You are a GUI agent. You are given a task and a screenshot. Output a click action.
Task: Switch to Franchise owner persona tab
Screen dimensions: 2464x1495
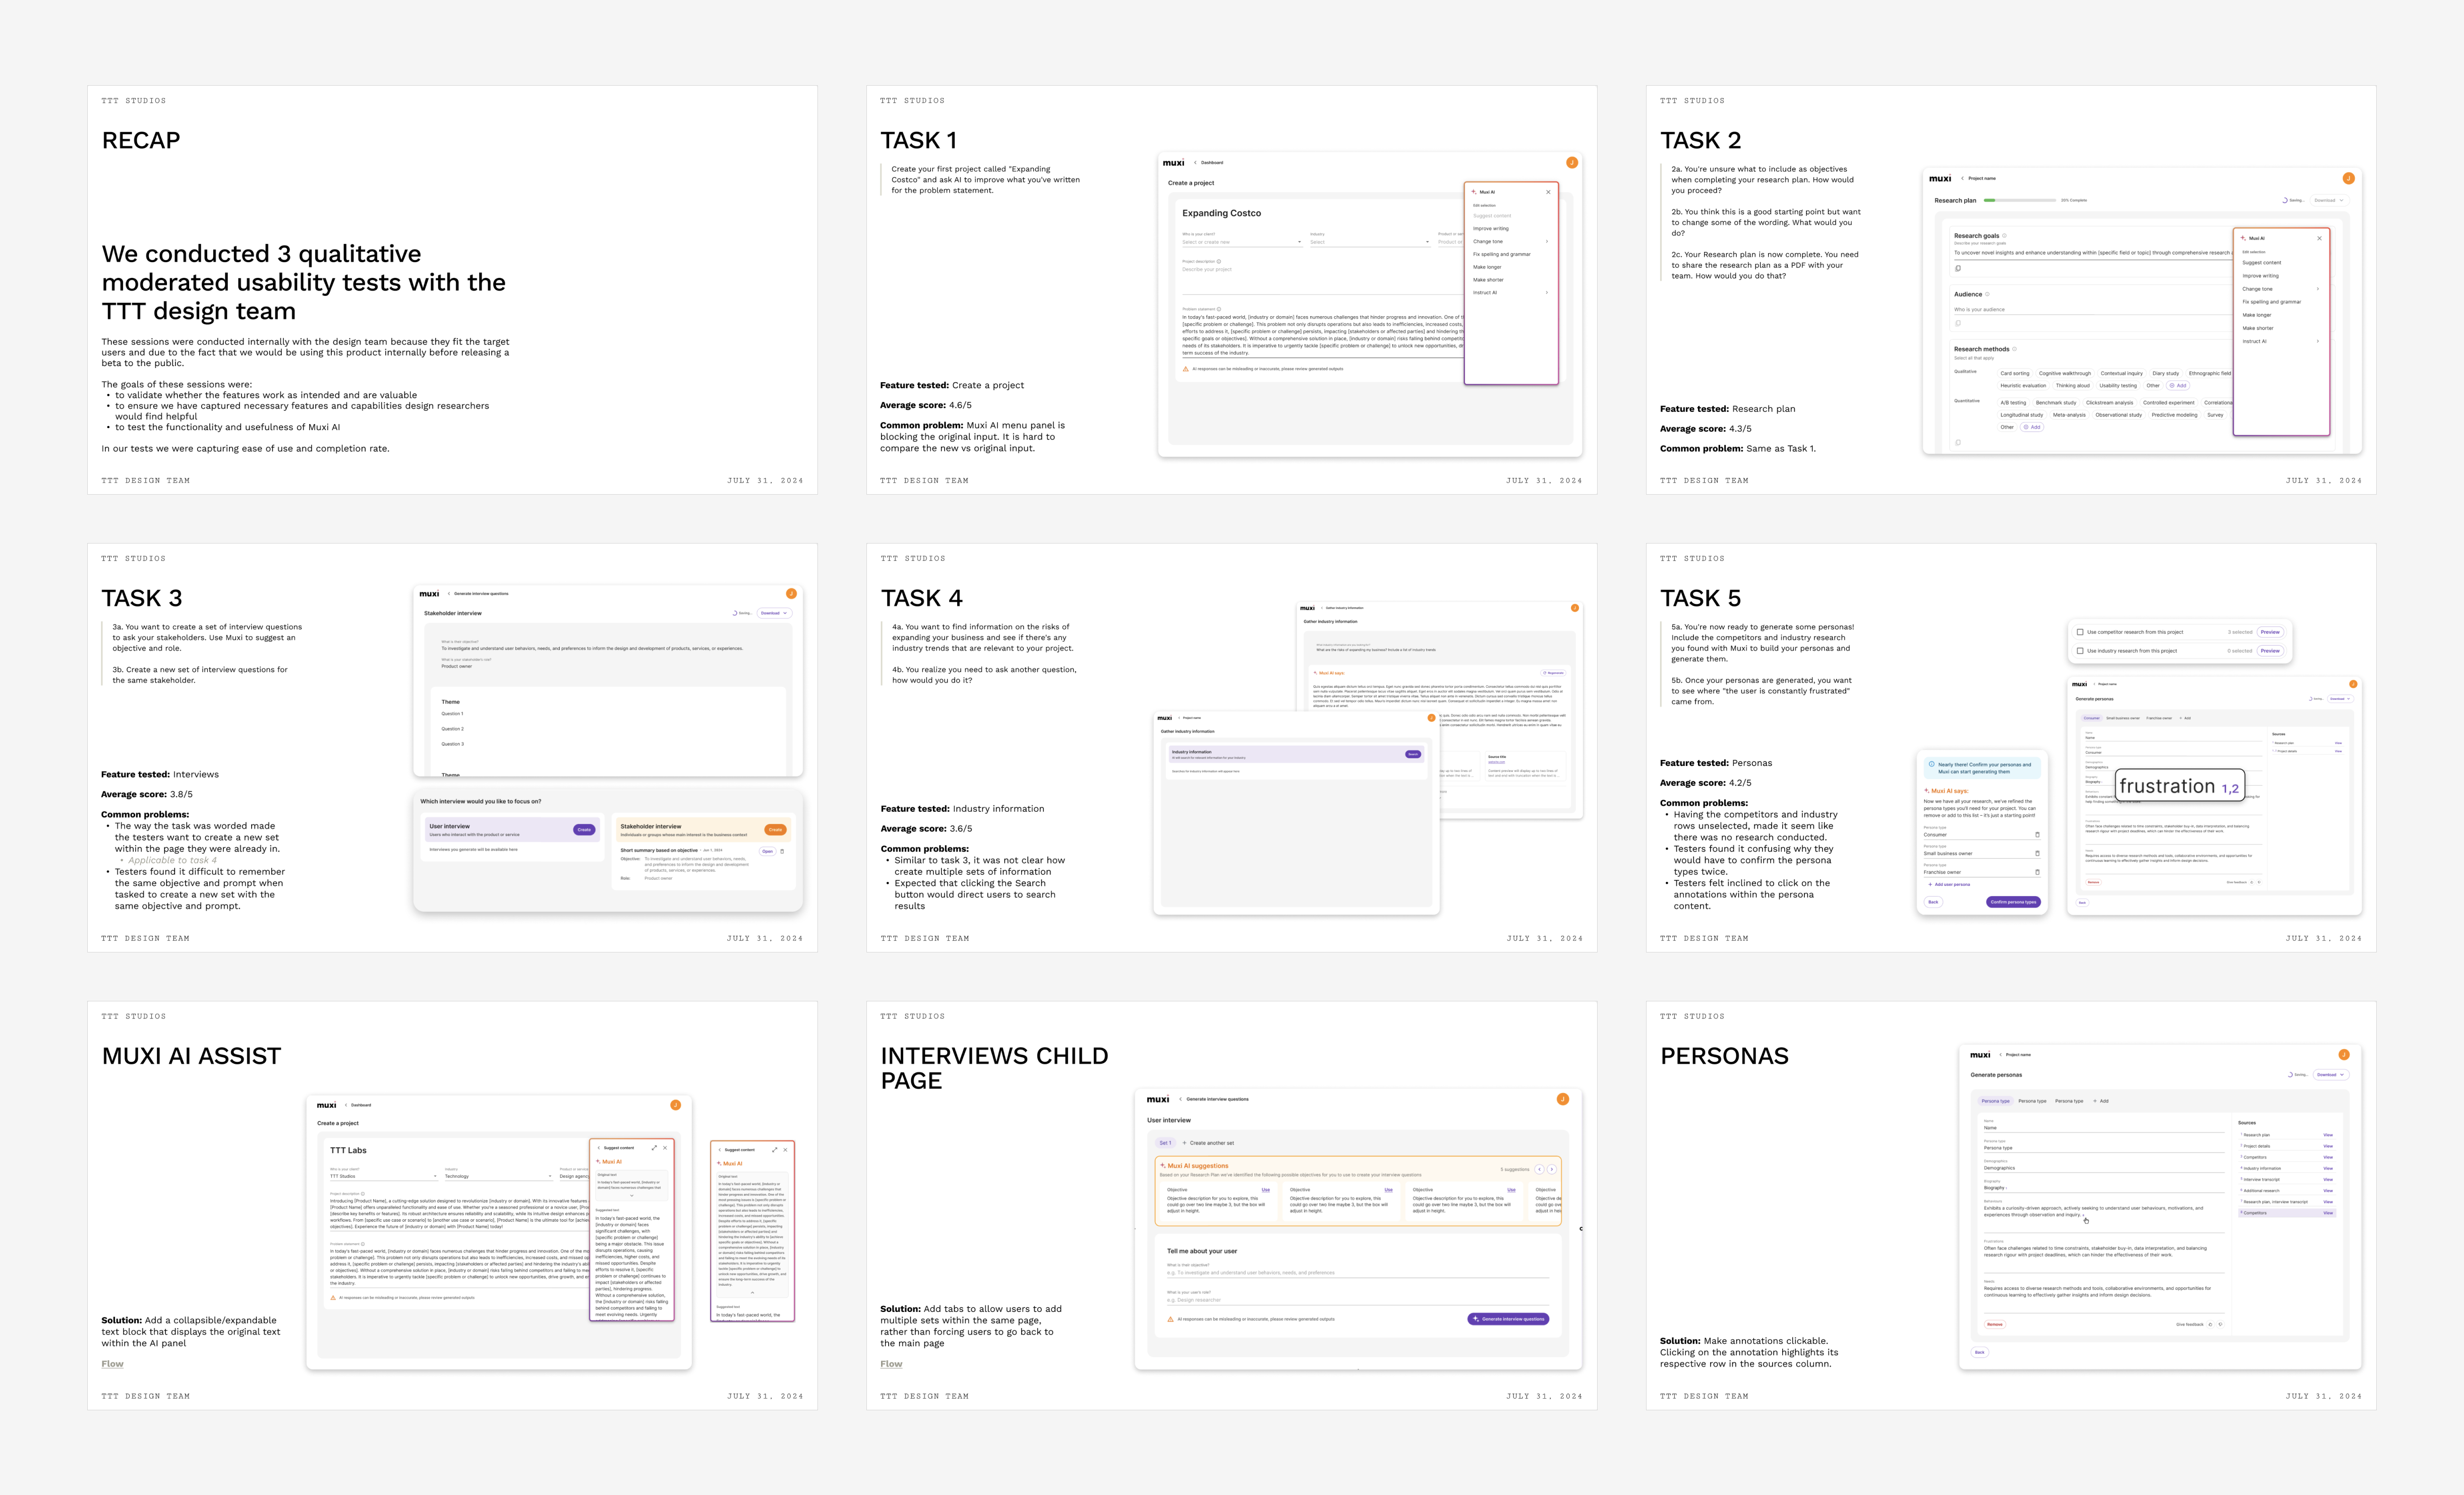pyautogui.click(x=2159, y=718)
